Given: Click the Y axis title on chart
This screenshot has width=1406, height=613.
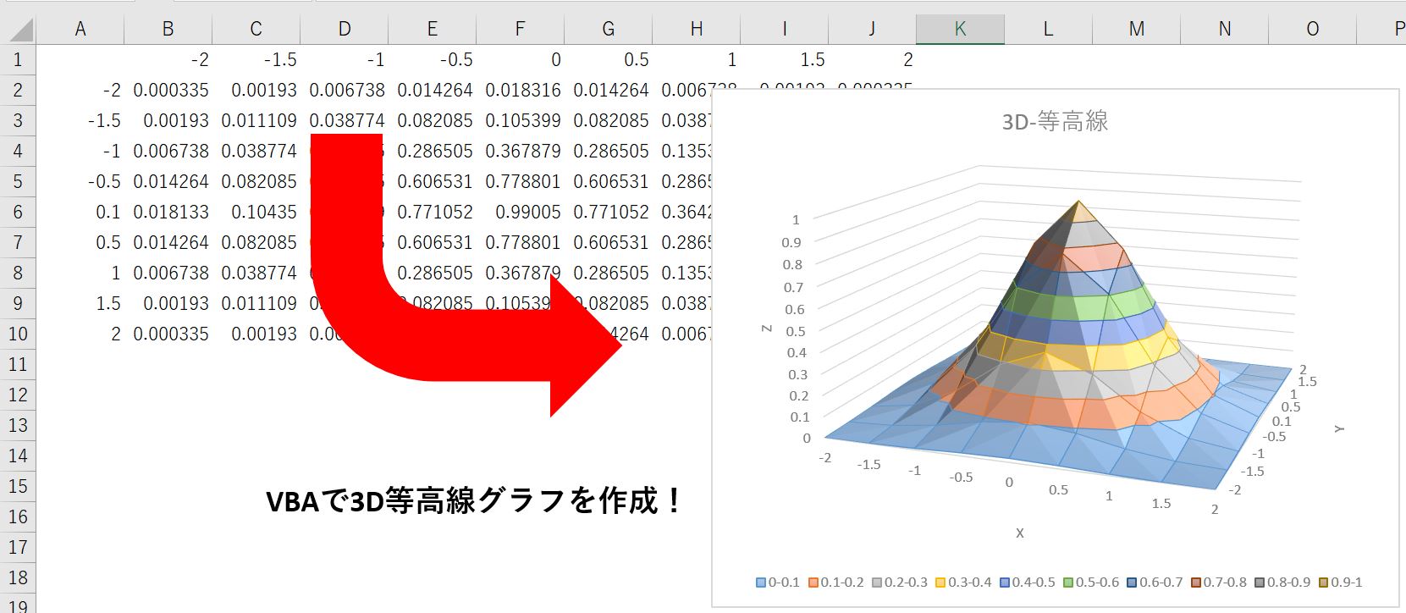Looking at the screenshot, I should coord(1339,429).
